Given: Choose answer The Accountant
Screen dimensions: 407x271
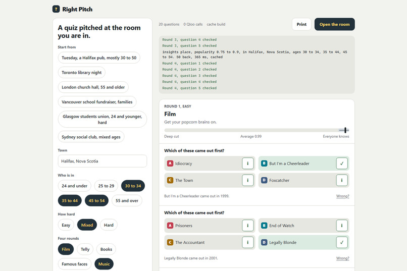Looking at the screenshot, I should pos(210,242).
